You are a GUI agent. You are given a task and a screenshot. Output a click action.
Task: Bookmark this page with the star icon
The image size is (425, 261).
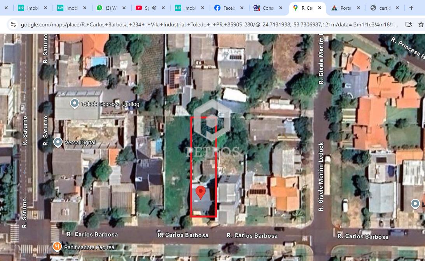tap(420, 24)
